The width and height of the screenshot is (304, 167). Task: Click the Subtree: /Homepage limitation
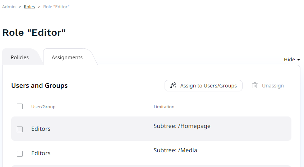point(182,126)
